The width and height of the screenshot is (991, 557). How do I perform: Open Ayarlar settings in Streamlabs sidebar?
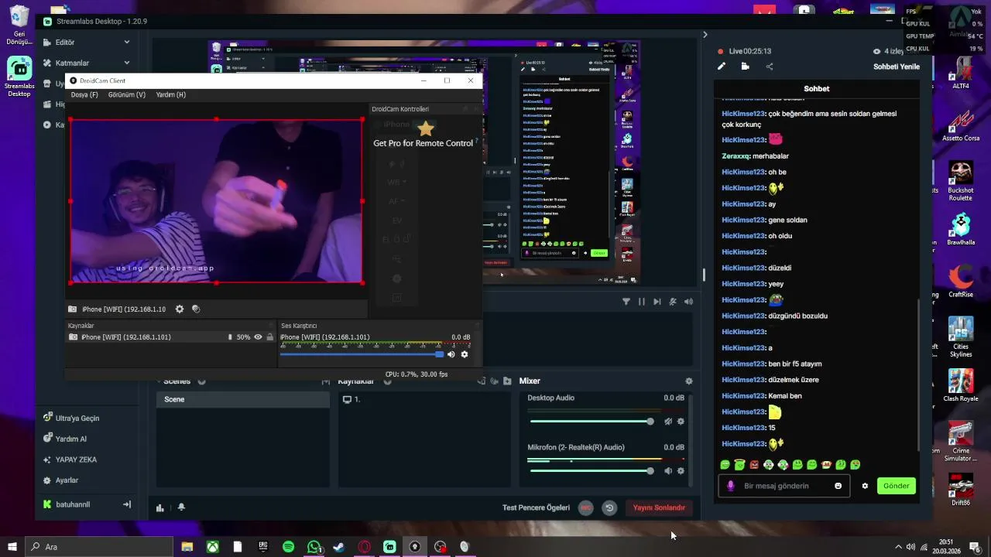point(61,480)
